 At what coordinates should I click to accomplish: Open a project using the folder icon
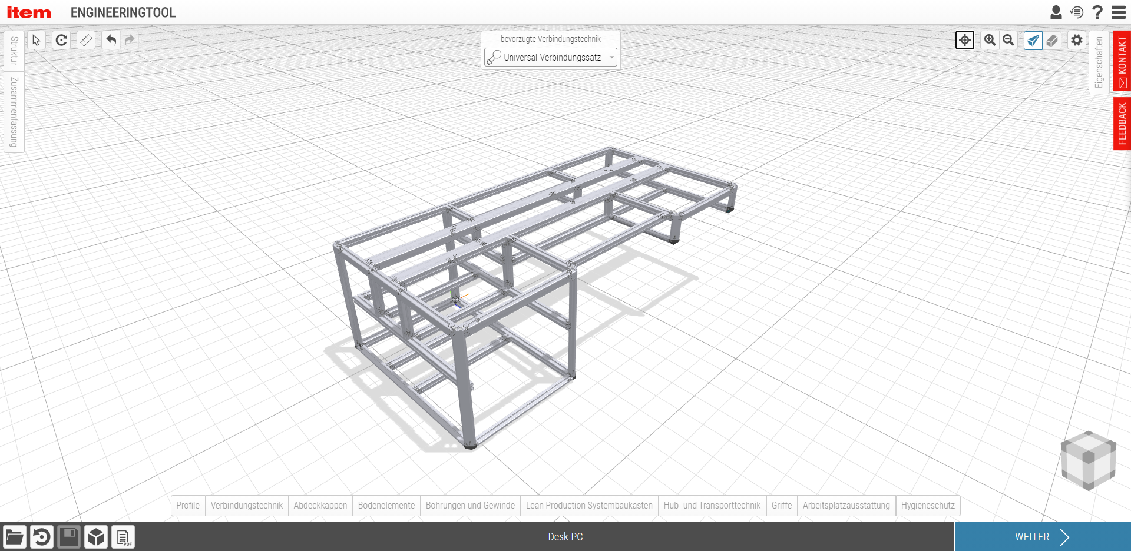15,536
